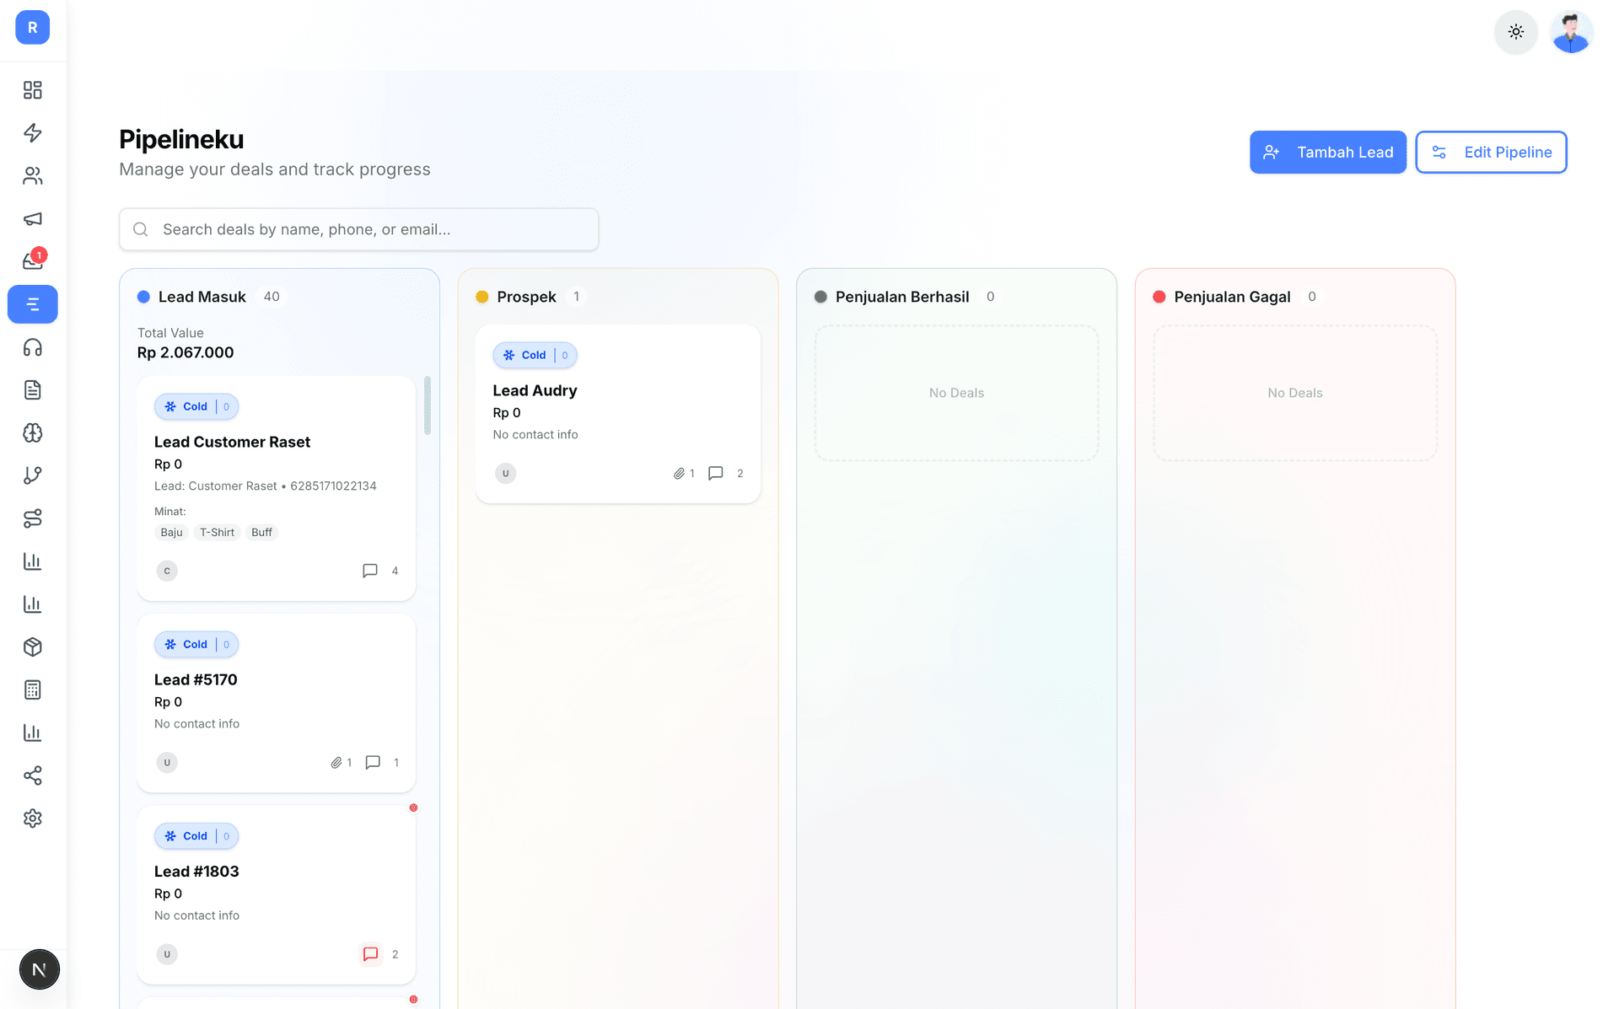Click the profile avatar in top right

point(1571,32)
